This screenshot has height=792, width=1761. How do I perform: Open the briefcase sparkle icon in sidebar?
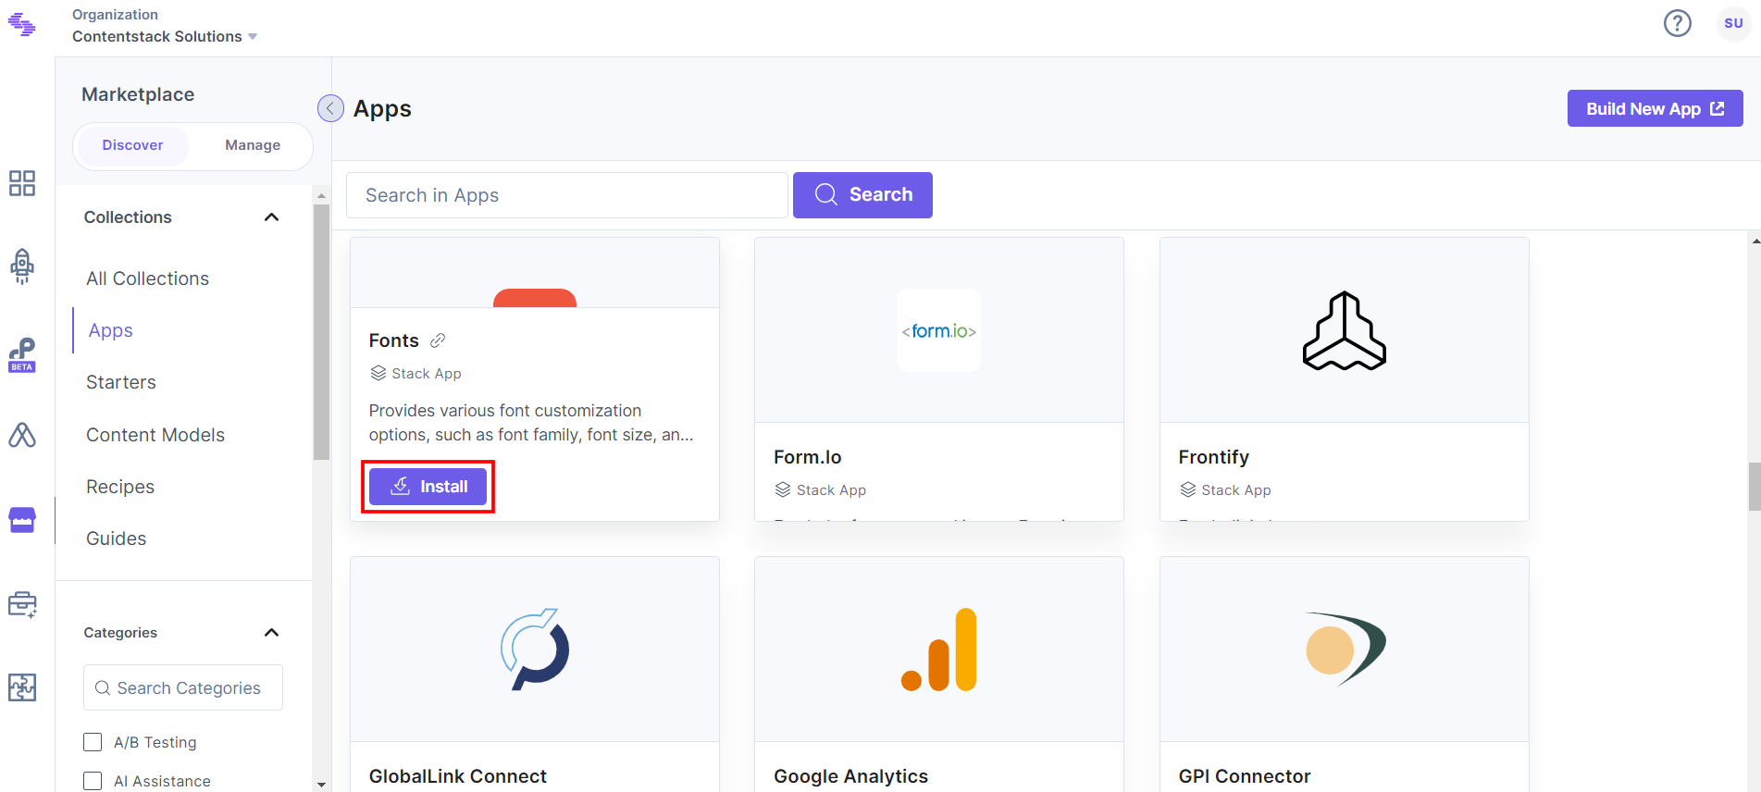pos(22,605)
